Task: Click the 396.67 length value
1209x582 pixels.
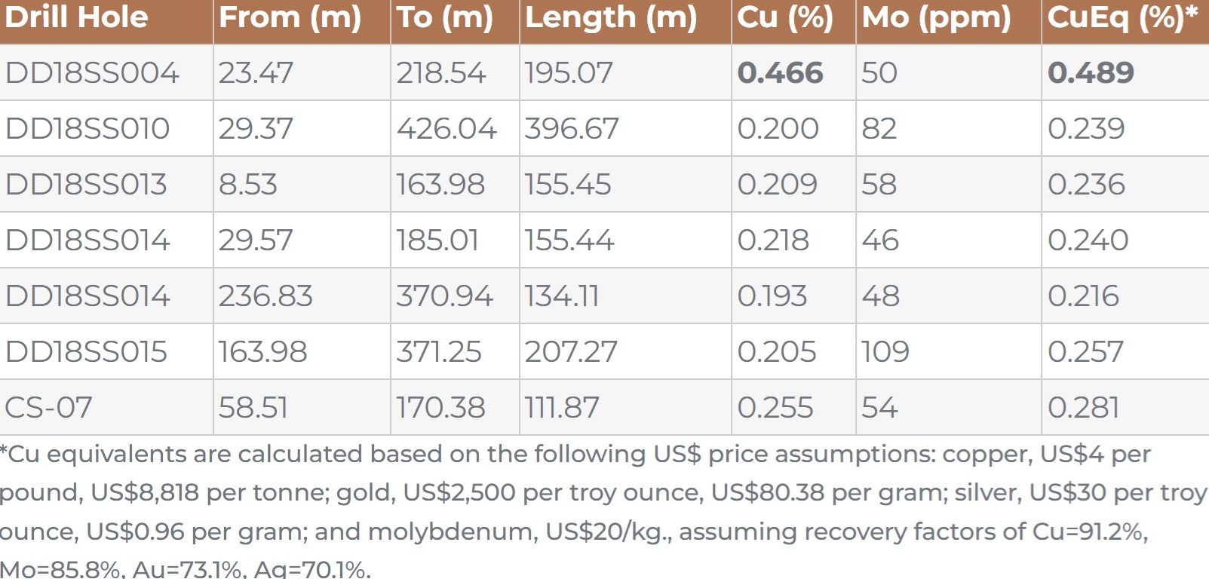Action: click(x=571, y=129)
